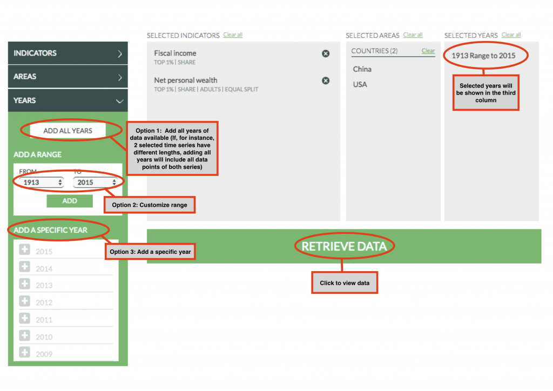This screenshot has height=391, width=553.
Task: Add year 2013 with plus icon
Action: point(25,284)
